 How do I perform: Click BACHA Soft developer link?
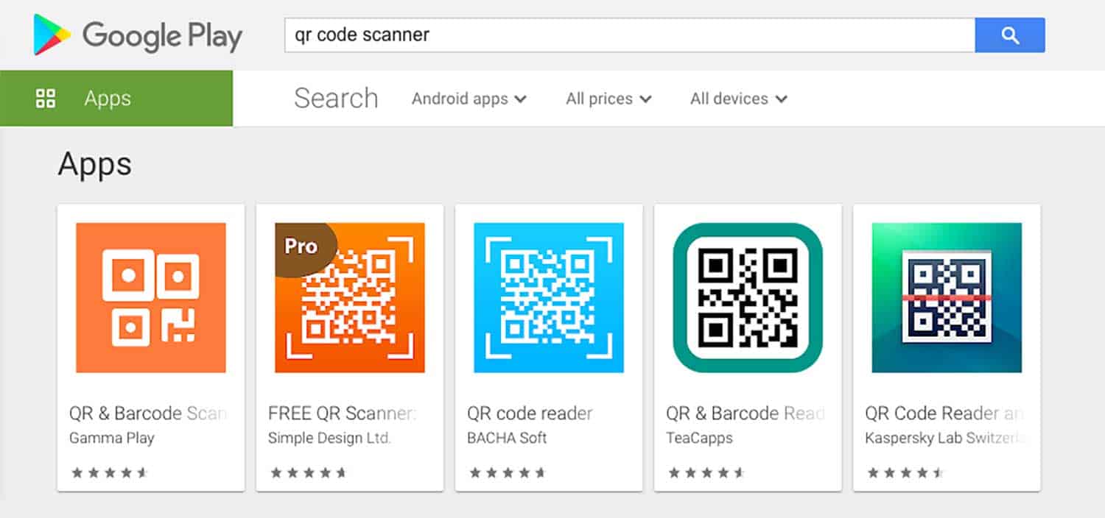point(508,438)
